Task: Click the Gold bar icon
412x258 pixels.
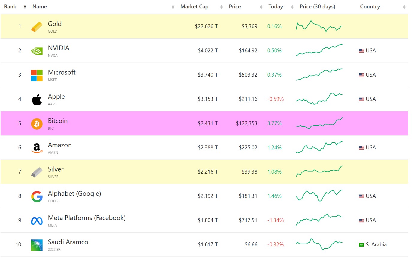Action: [37, 27]
